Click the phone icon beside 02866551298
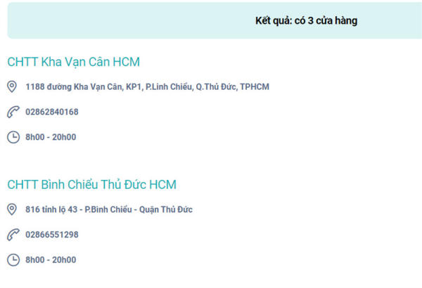The height and width of the screenshot is (288, 422). point(13,235)
